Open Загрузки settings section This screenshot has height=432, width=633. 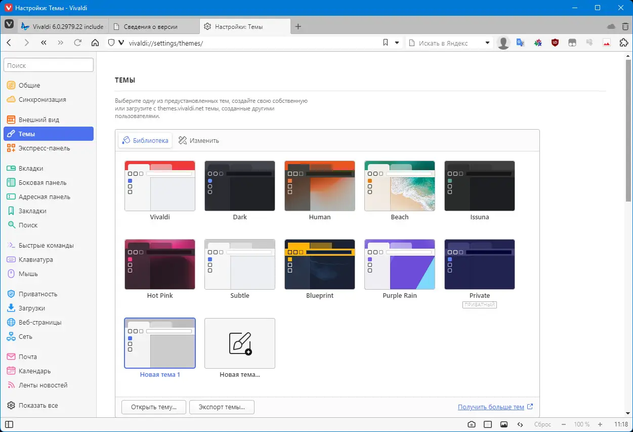click(49, 308)
